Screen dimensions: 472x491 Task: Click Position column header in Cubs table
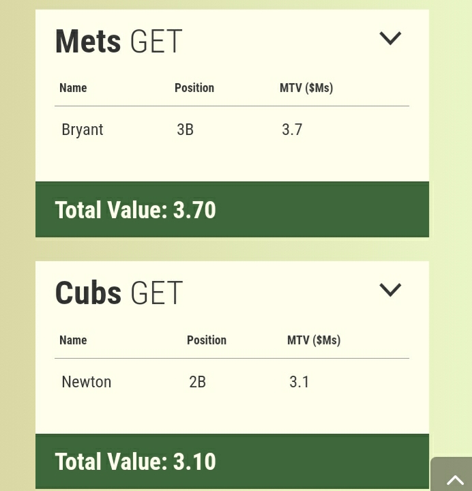click(x=207, y=340)
